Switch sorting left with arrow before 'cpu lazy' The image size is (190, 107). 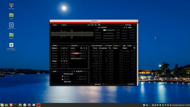(x=121, y=45)
